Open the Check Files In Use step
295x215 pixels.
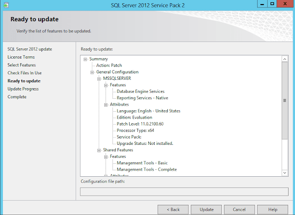pyautogui.click(x=24, y=73)
